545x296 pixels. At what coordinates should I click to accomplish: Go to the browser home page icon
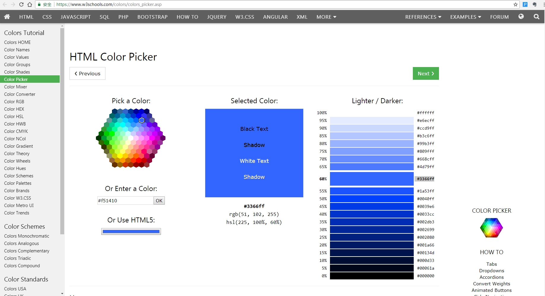point(30,4)
